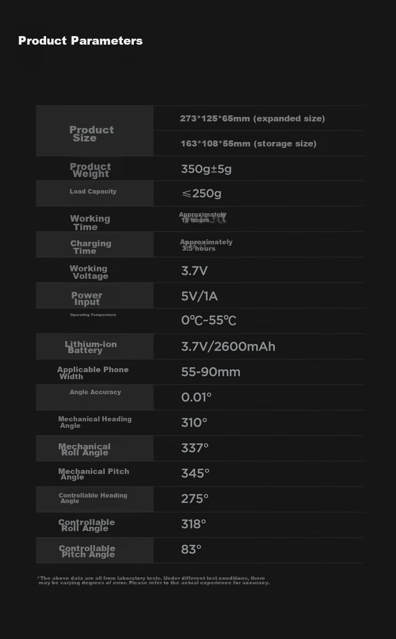Click the laboratory tests disclaimer footnote

(153, 580)
